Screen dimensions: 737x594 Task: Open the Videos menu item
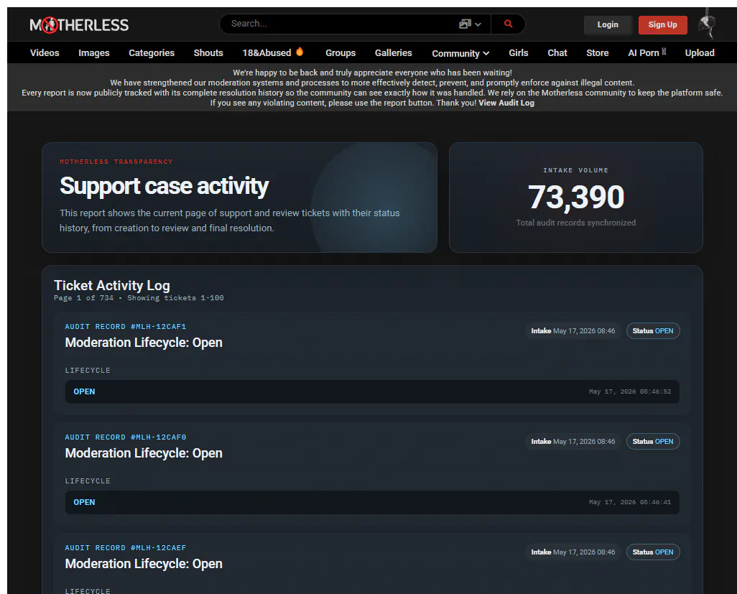(45, 52)
